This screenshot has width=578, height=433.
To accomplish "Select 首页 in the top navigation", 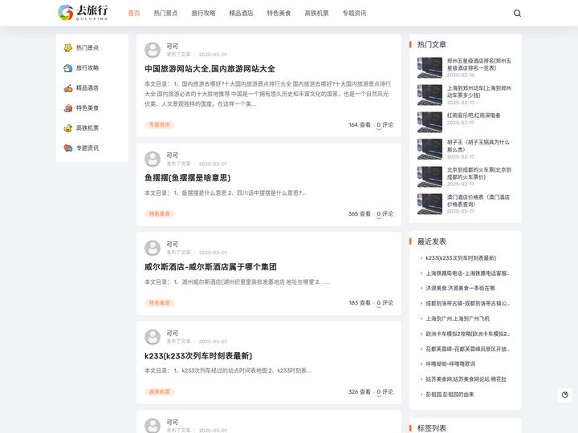I will [134, 14].
